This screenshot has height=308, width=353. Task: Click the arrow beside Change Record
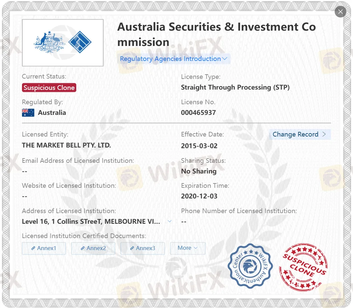pyautogui.click(x=324, y=134)
